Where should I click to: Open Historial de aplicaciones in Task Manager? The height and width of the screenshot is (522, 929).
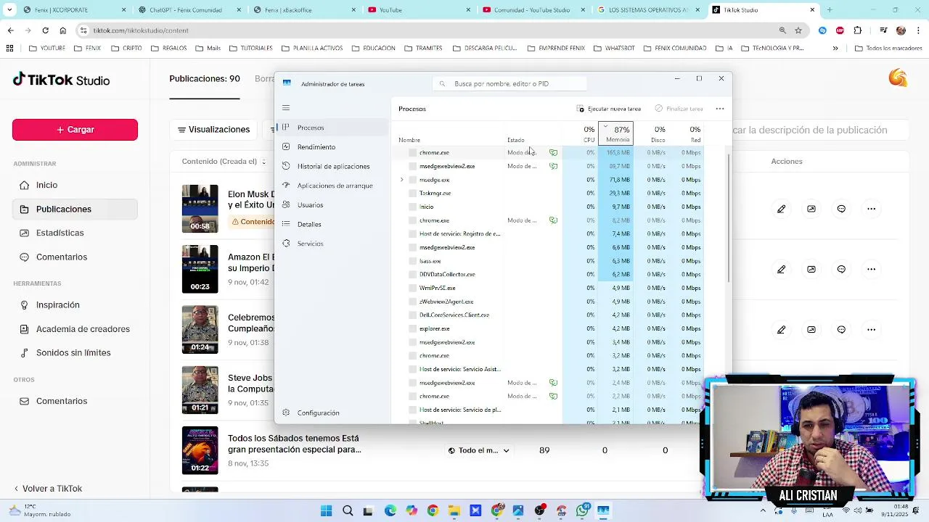[x=334, y=166]
